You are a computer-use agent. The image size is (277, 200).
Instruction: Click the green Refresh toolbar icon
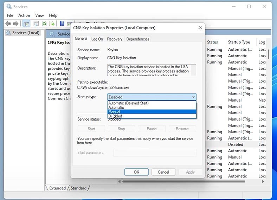pos(44,24)
